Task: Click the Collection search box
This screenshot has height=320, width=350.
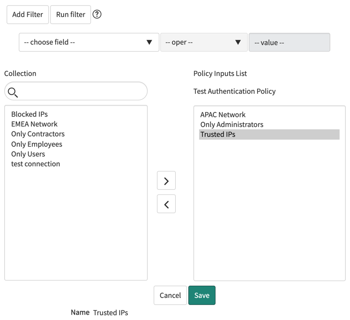Action: pyautogui.click(x=76, y=91)
